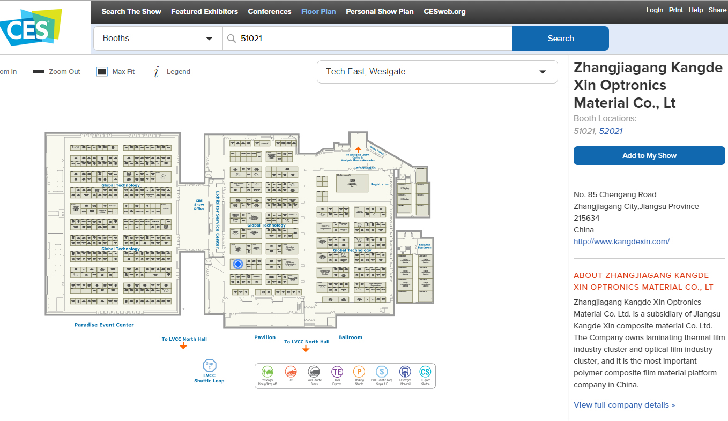Click the Taxi icon in legend
Image resolution: width=728 pixels, height=421 pixels.
[291, 372]
